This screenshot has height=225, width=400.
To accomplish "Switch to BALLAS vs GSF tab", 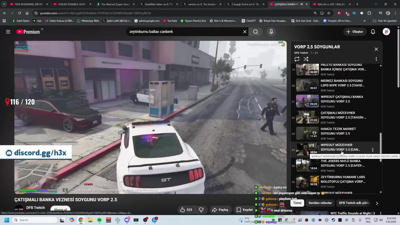I will [331, 4].
